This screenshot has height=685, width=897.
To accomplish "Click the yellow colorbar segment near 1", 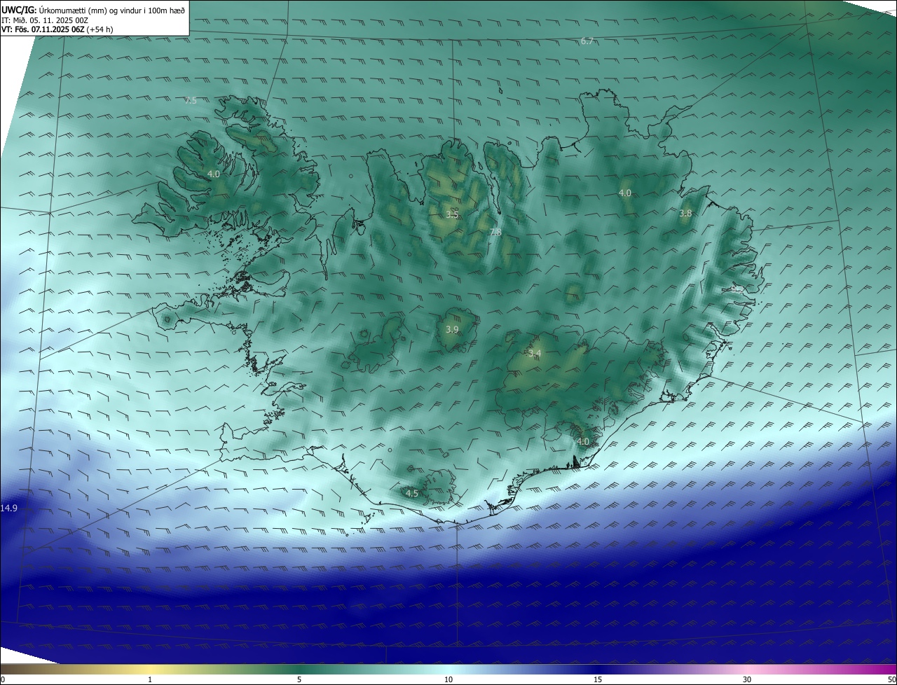I will click(150, 669).
